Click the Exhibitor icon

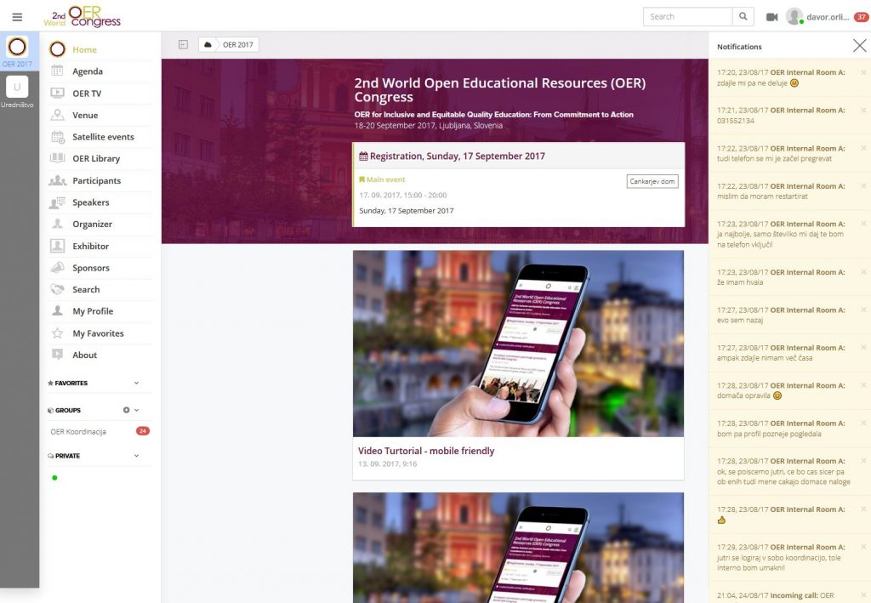(57, 246)
